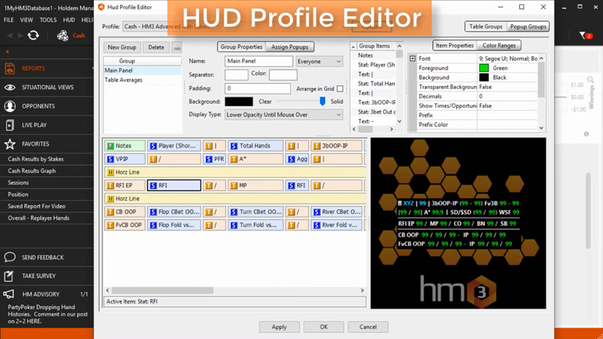Select the Agg stat item
Viewport: 603px width, 339px height.
[297, 159]
